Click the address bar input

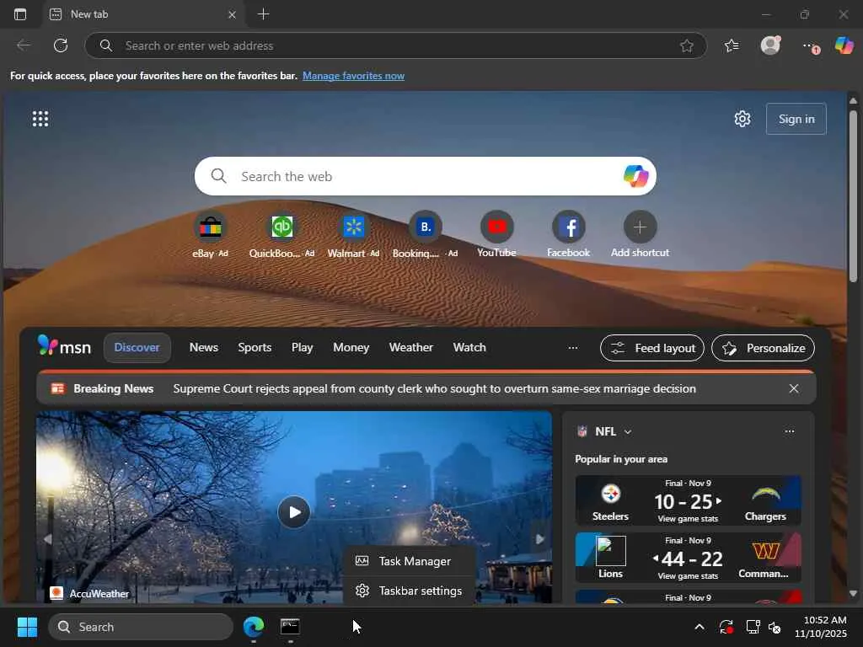click(x=395, y=45)
